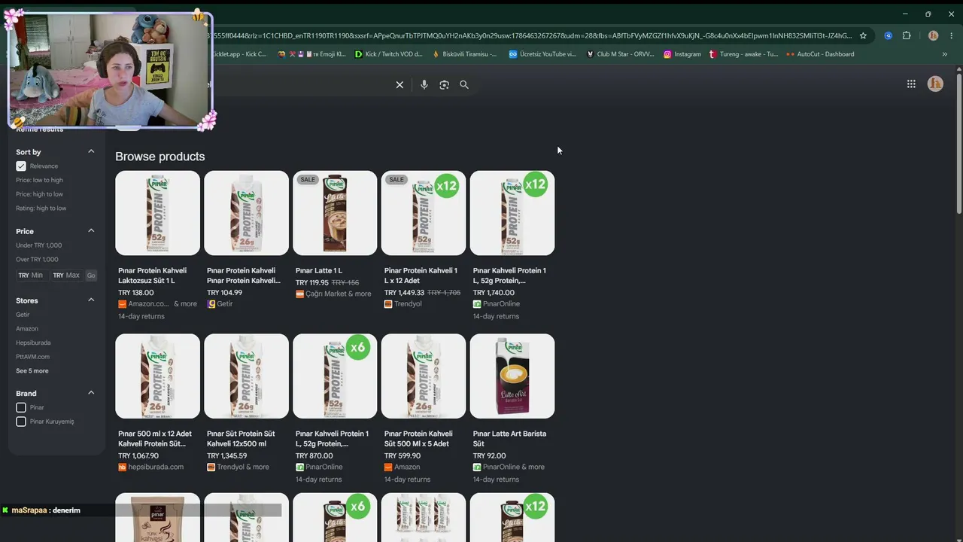This screenshot has width=963, height=542.
Task: Open the Club M Star bookmark
Action: click(620, 54)
